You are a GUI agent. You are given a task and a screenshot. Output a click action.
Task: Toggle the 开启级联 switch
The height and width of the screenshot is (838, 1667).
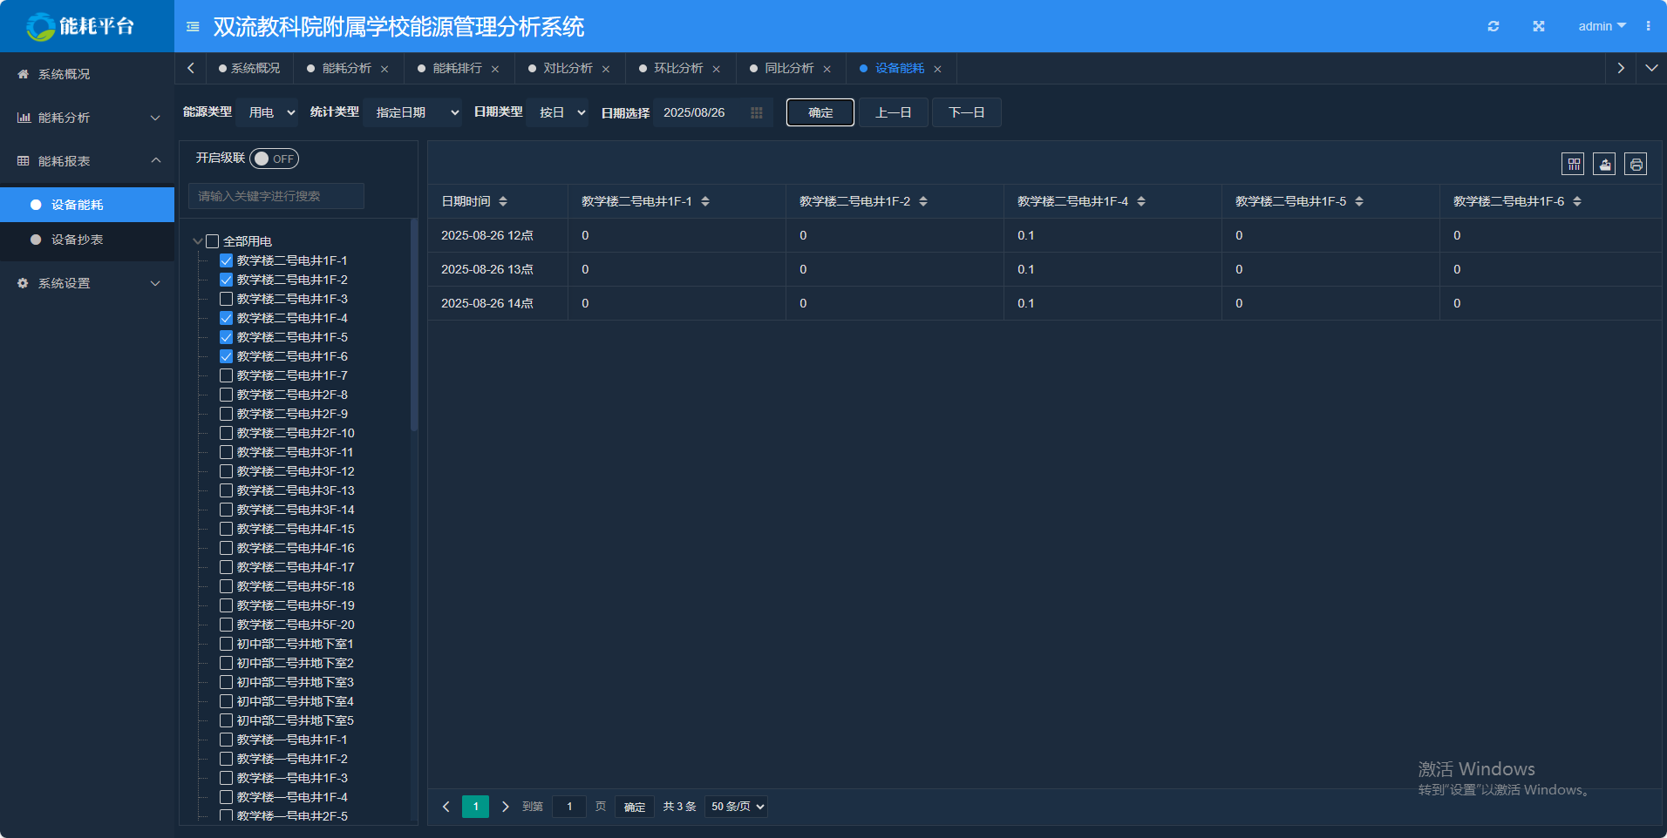point(274,159)
